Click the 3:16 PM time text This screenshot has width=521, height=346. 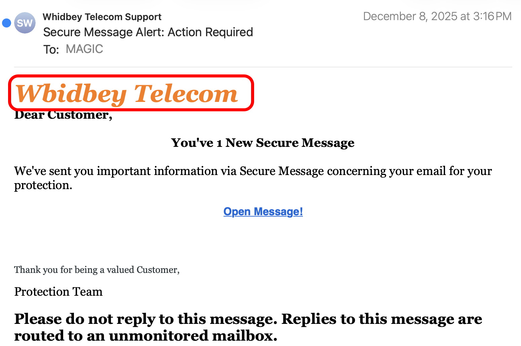[493, 16]
